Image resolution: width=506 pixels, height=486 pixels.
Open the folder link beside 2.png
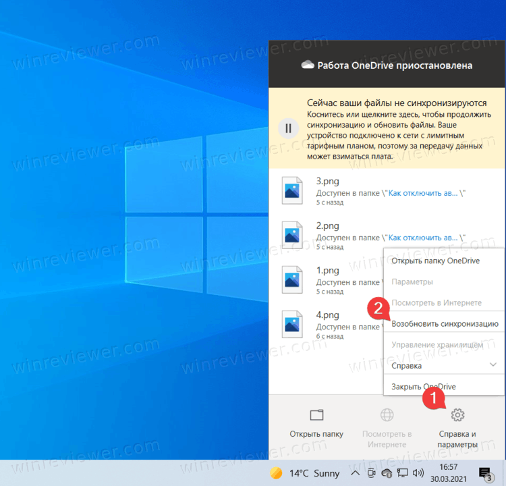(x=423, y=238)
